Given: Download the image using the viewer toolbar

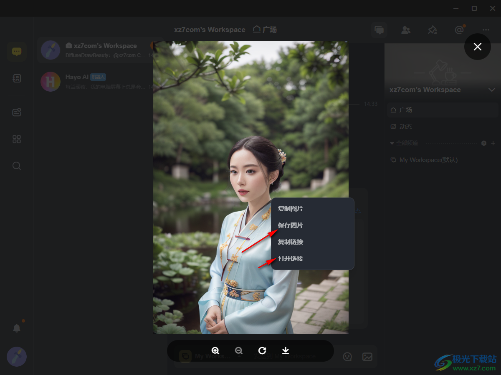Looking at the screenshot, I should (286, 351).
